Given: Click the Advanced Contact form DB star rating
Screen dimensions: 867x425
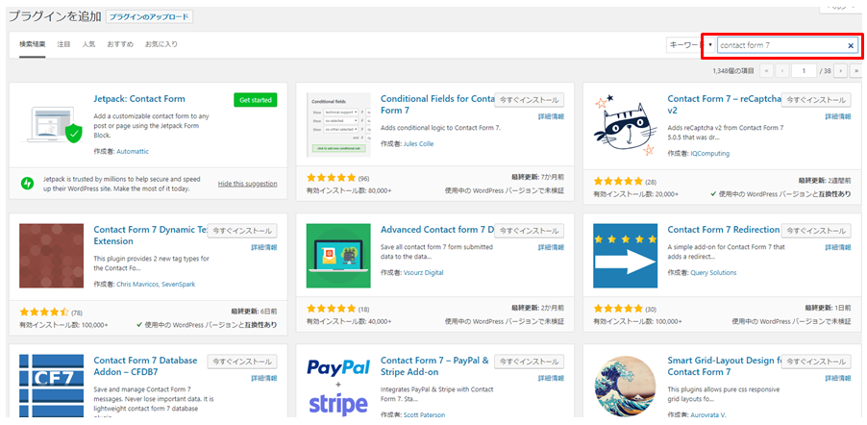Looking at the screenshot, I should (x=332, y=309).
